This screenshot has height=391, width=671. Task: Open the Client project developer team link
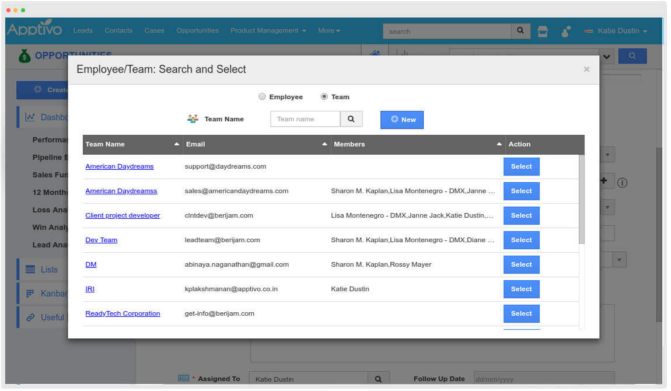pyautogui.click(x=123, y=215)
